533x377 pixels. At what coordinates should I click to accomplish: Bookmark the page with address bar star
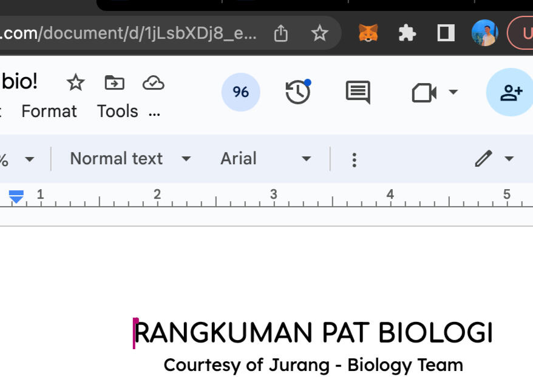pos(320,33)
